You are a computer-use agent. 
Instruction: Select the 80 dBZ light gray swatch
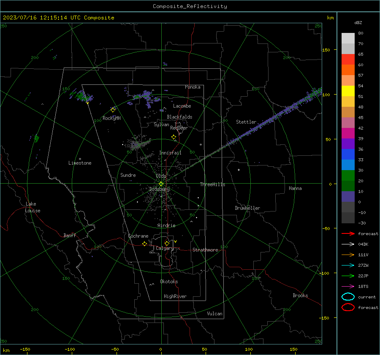point(348,38)
